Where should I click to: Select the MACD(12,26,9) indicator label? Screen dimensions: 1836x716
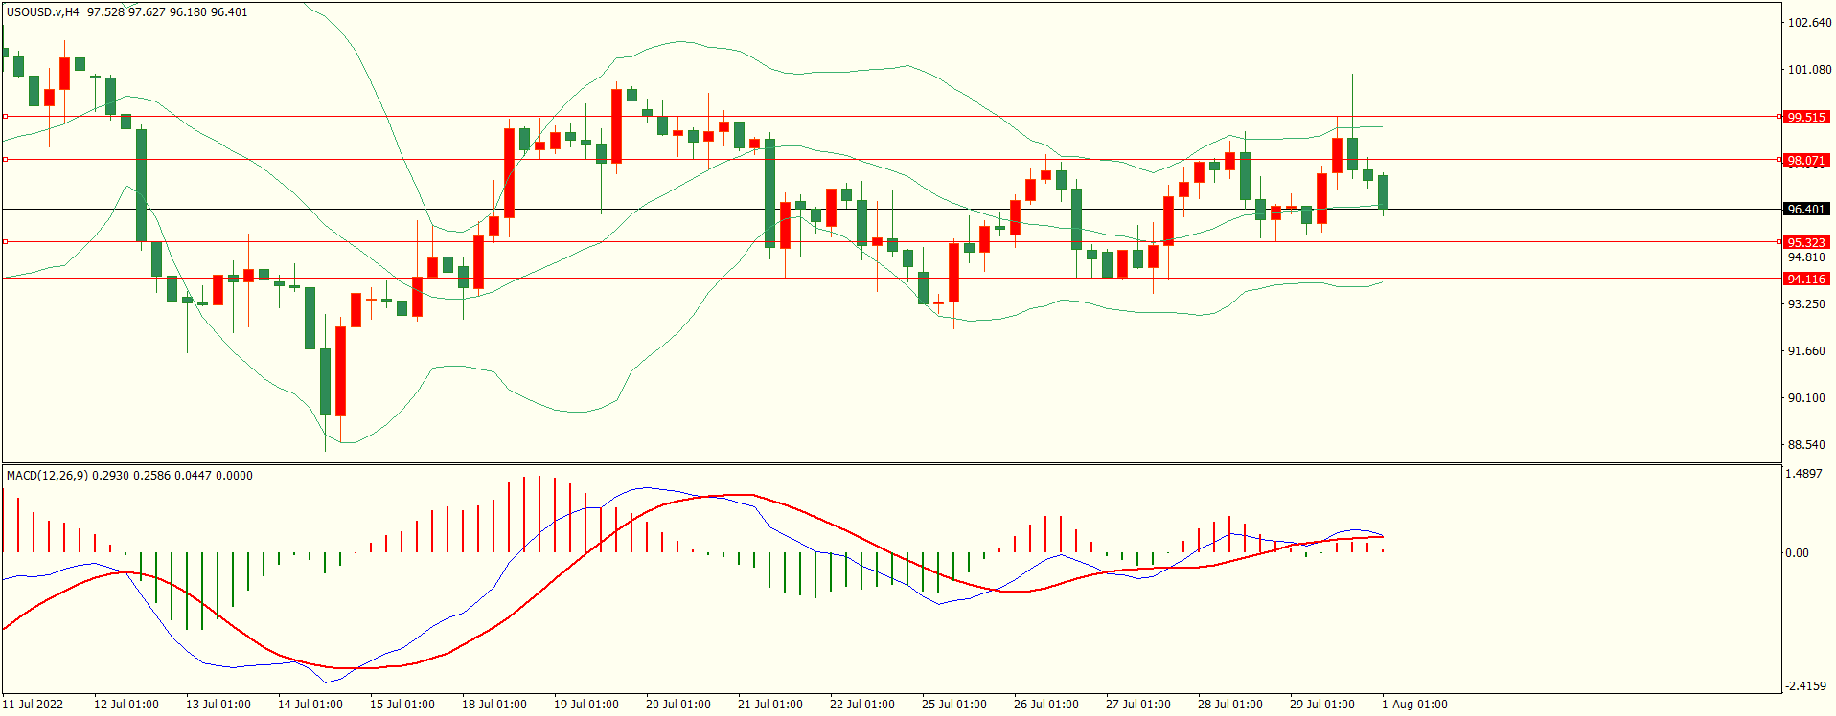coord(47,475)
